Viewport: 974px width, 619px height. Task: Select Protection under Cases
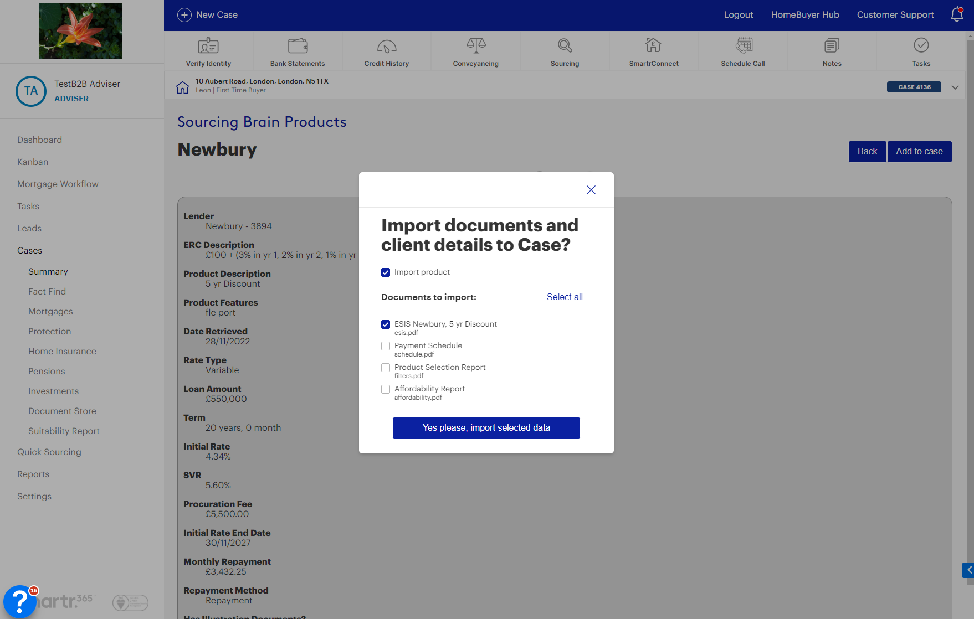(50, 331)
